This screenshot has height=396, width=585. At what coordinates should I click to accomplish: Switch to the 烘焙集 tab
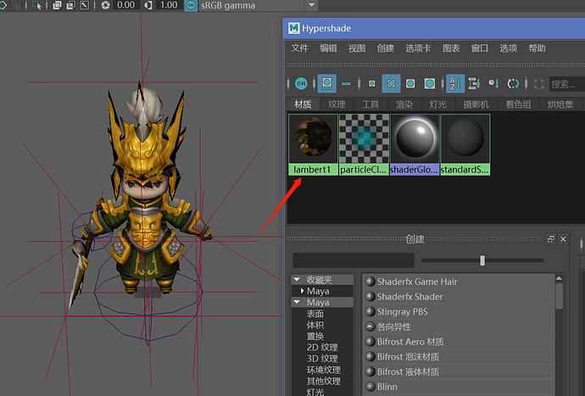pyautogui.click(x=560, y=104)
